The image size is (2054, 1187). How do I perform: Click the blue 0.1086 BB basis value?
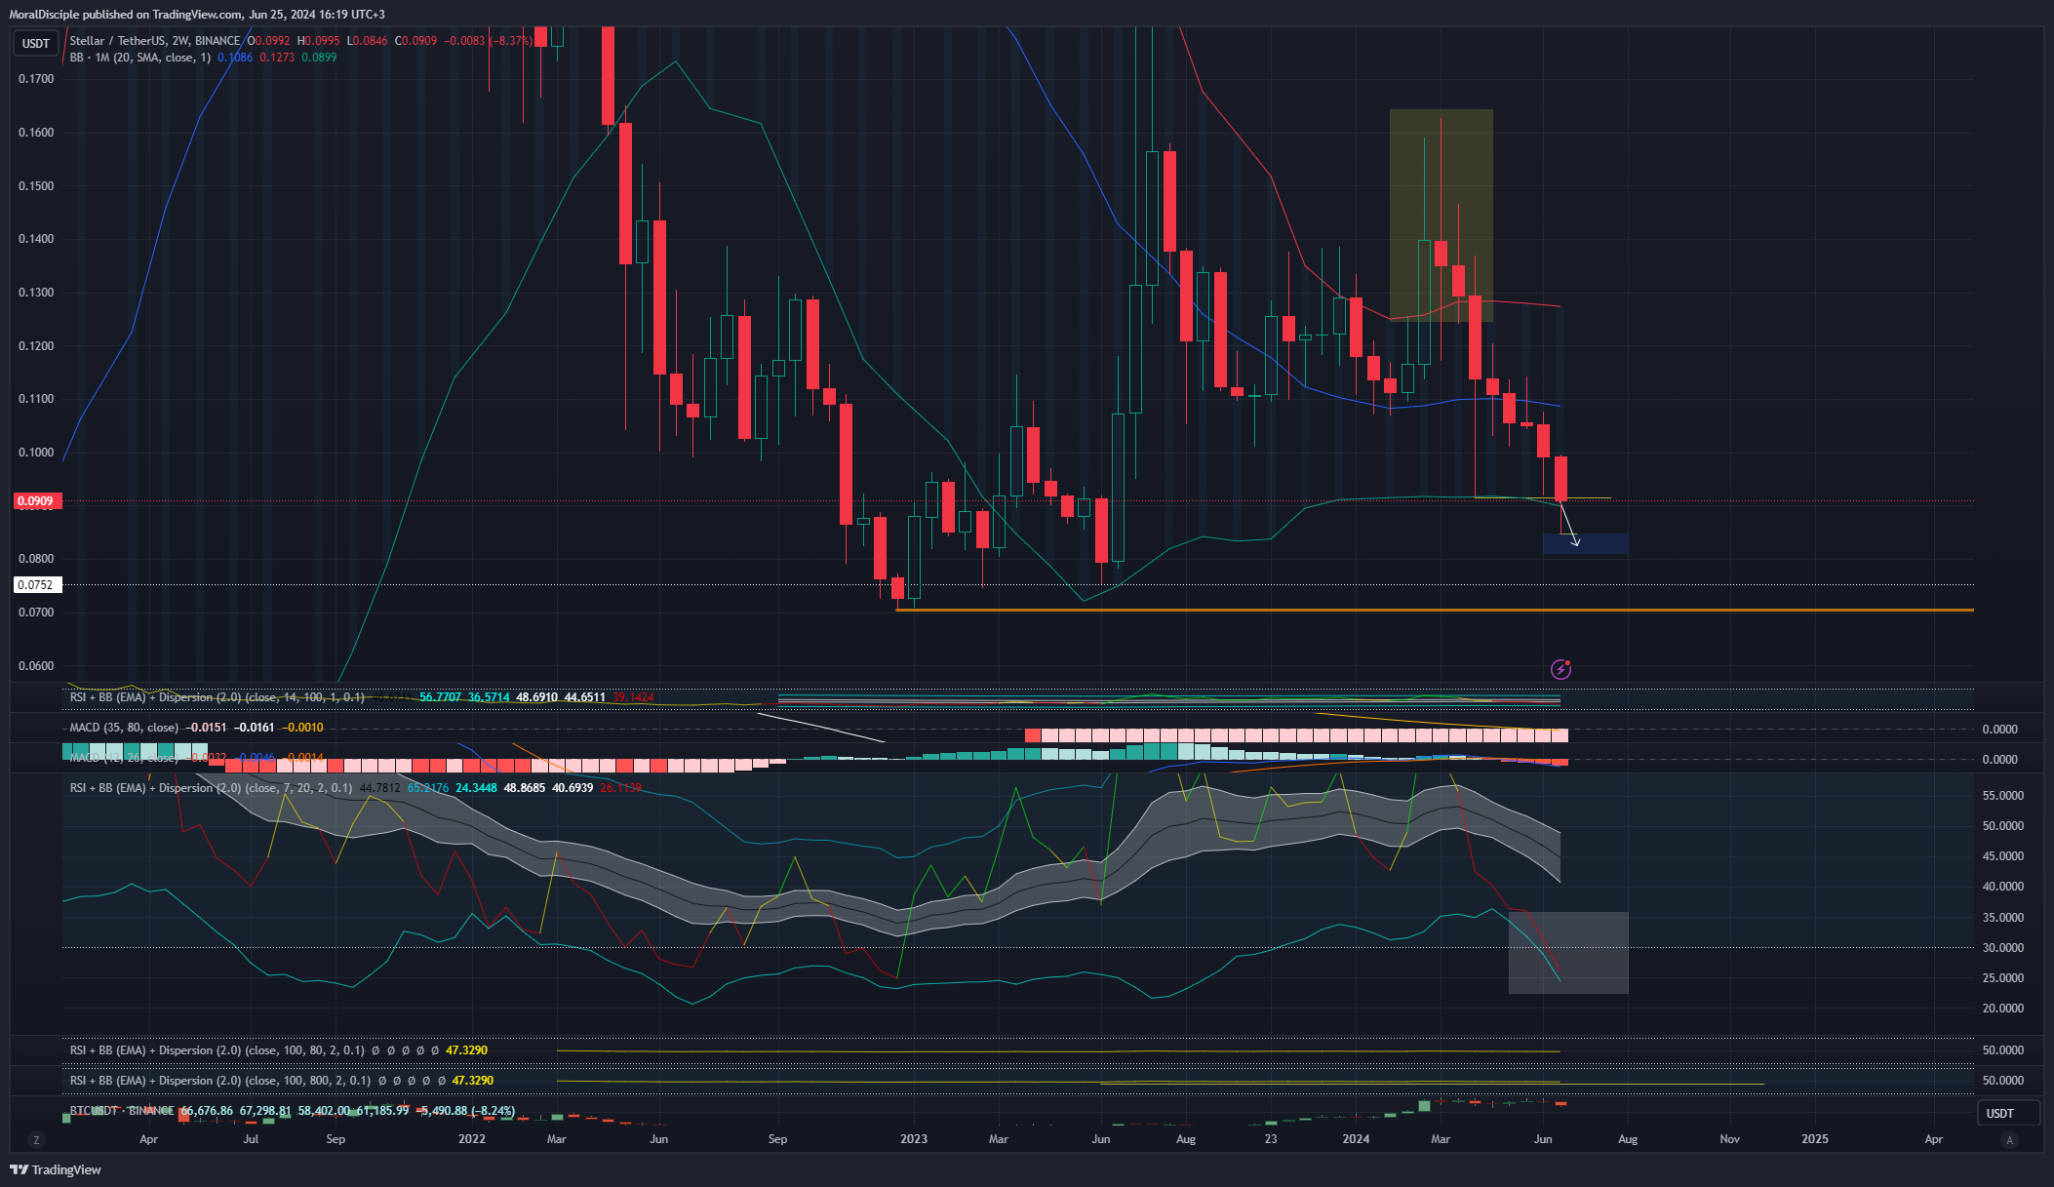click(235, 58)
